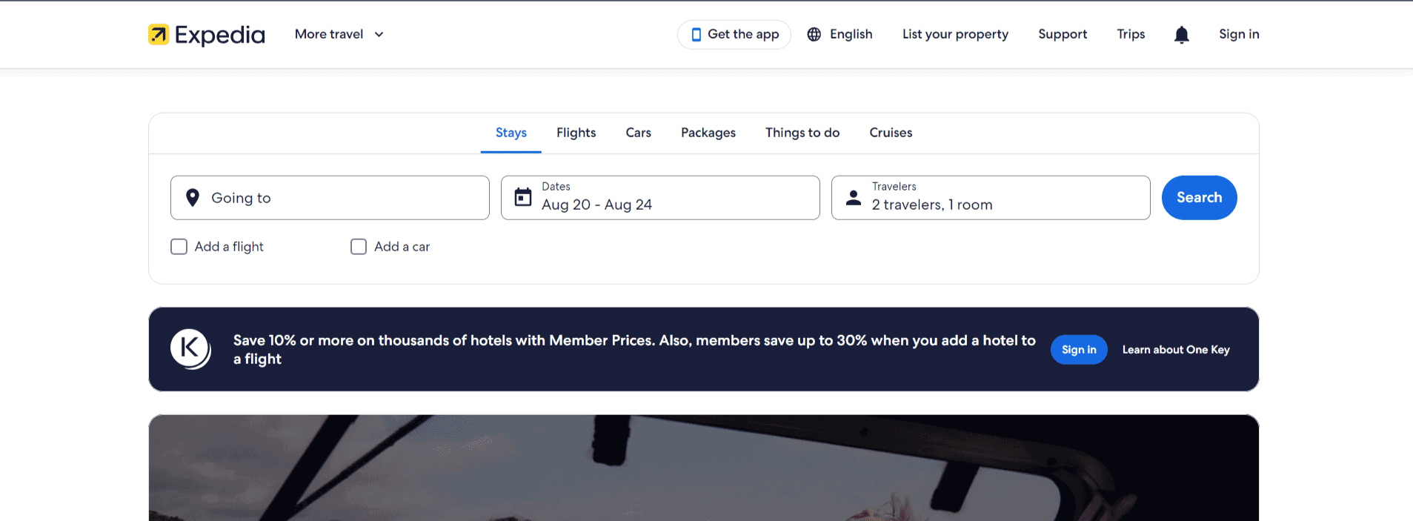
Task: Click the Going to input field
Action: pos(330,197)
